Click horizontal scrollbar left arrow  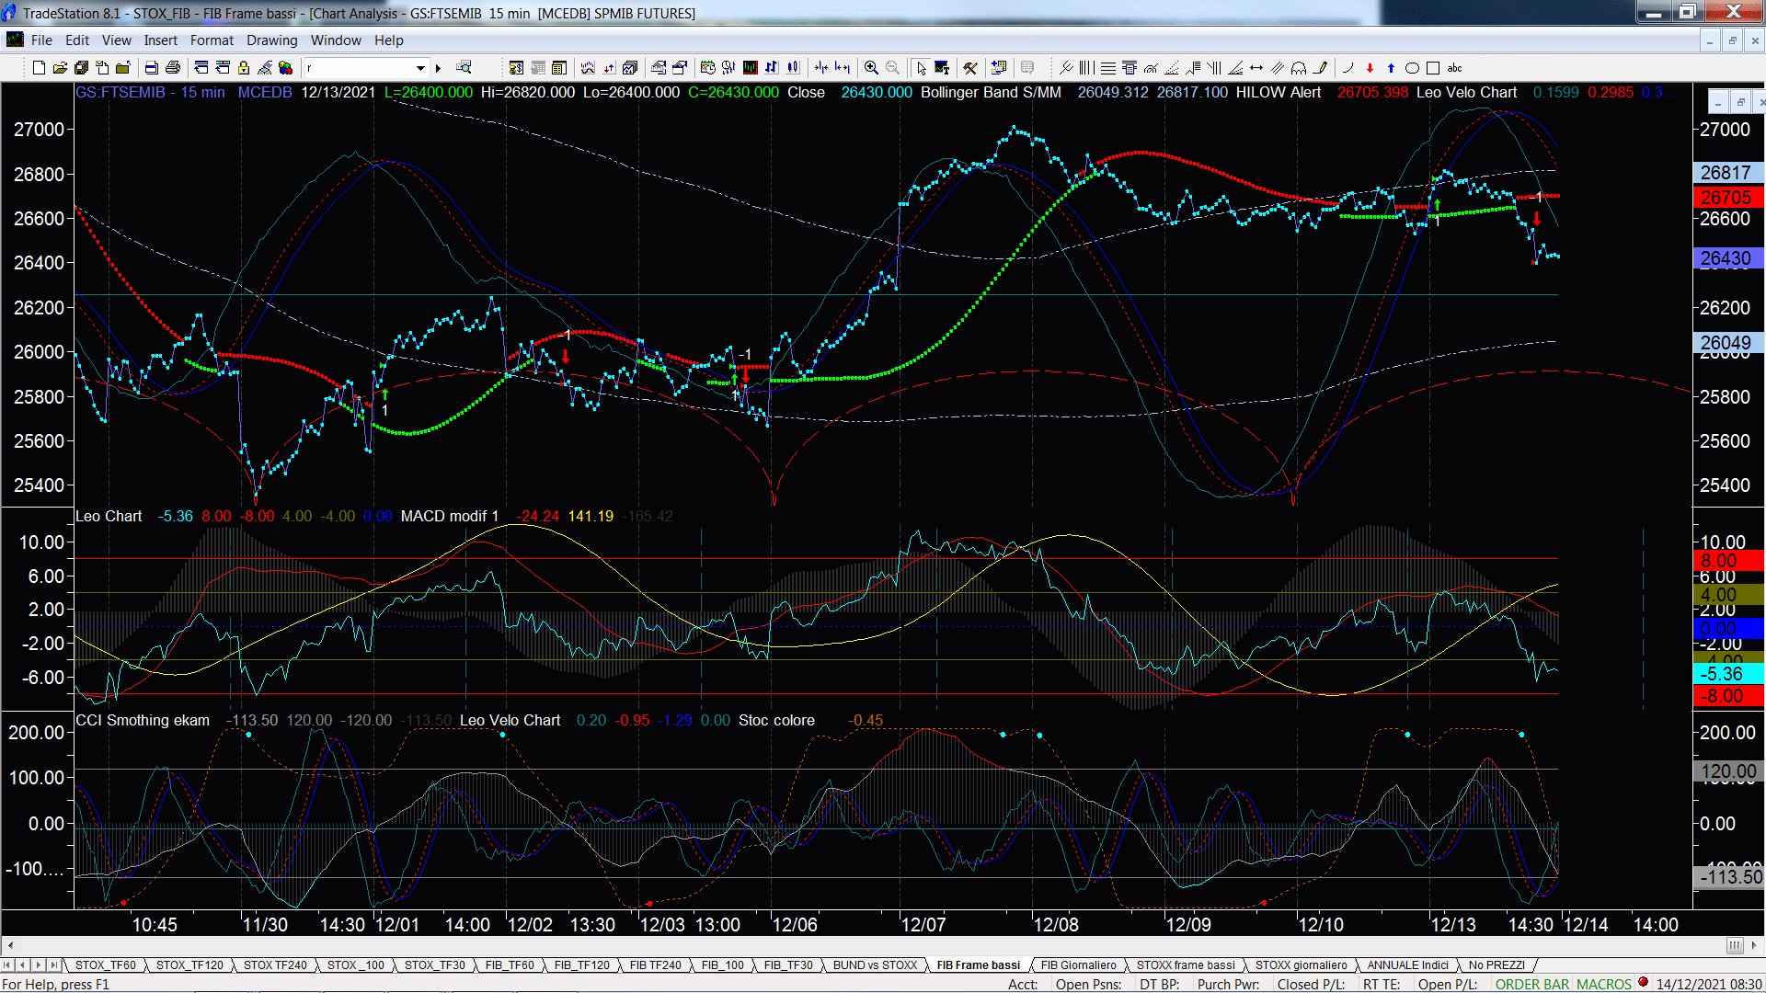[10, 945]
